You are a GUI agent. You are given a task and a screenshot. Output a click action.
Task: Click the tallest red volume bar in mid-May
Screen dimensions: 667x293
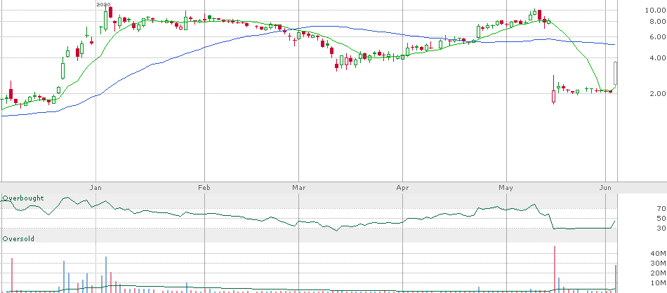pyautogui.click(x=554, y=269)
